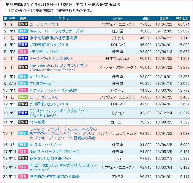This screenshot has height=183, width=193.
Task: Select sales figure 66,594
Action: point(183,24)
